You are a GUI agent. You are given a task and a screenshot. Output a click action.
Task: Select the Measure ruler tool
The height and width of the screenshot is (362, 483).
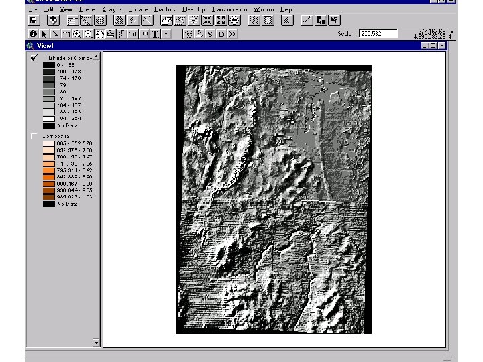click(x=111, y=34)
